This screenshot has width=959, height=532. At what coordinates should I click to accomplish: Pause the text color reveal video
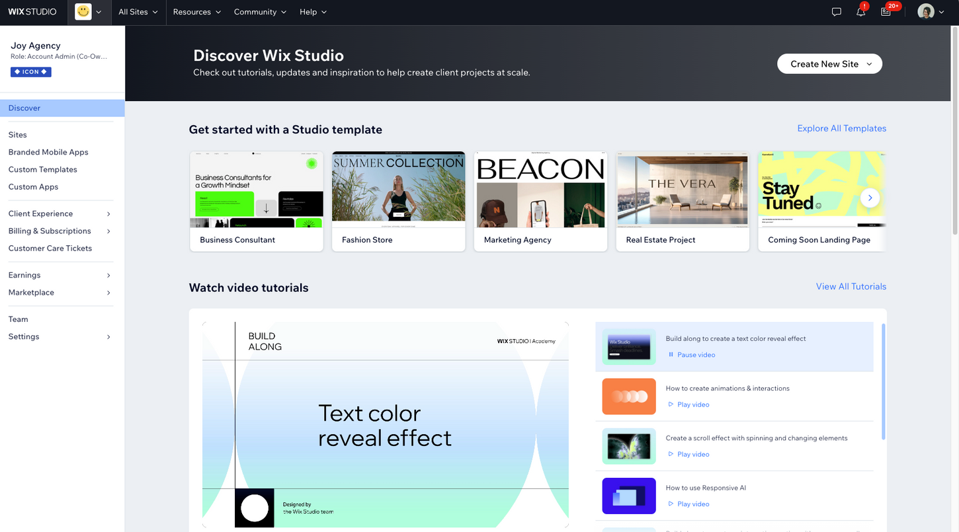[692, 355]
